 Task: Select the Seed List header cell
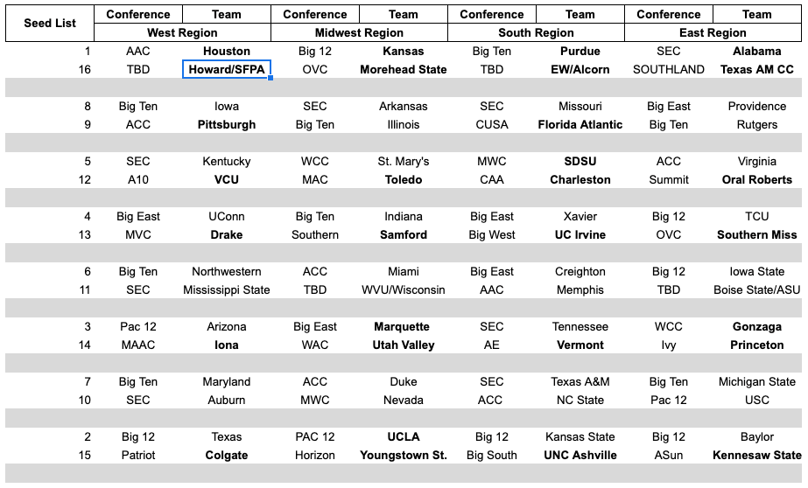click(x=47, y=24)
